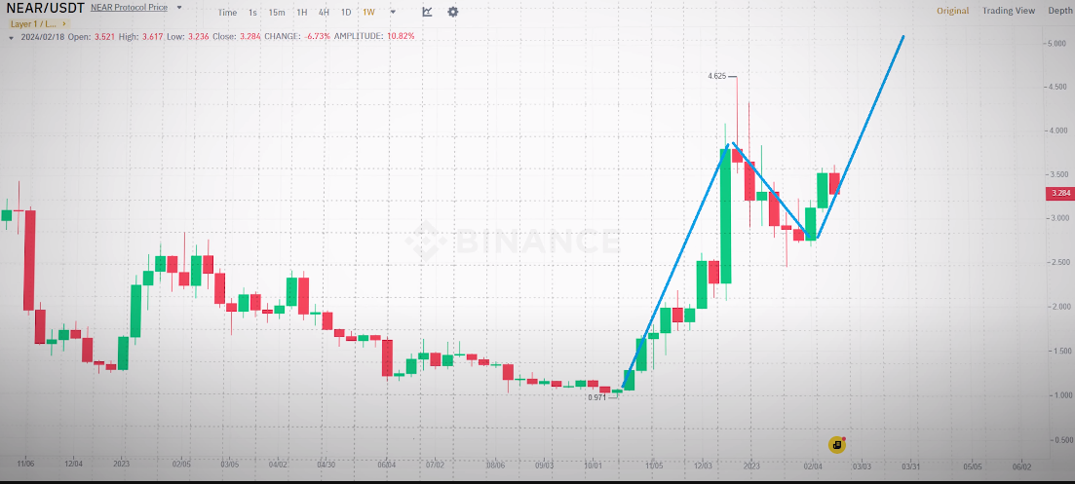Switch to Original chart view
This screenshot has height=484, width=1075.
[953, 11]
